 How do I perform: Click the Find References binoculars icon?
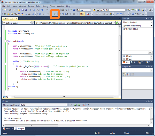pyautogui.click(x=16, y=14)
